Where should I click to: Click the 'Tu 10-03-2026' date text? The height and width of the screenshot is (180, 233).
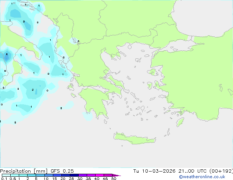coord(154,171)
